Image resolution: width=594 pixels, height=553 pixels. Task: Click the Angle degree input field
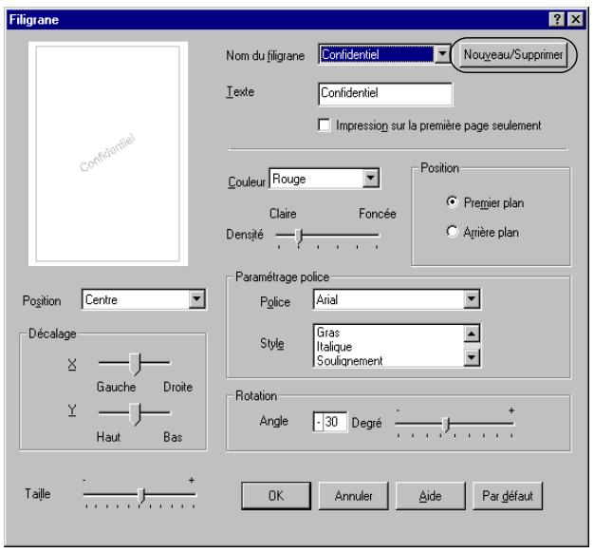(330, 422)
